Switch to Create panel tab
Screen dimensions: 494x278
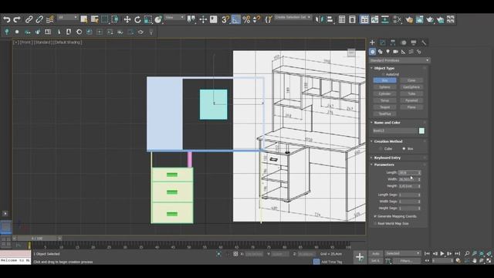pyautogui.click(x=372, y=42)
